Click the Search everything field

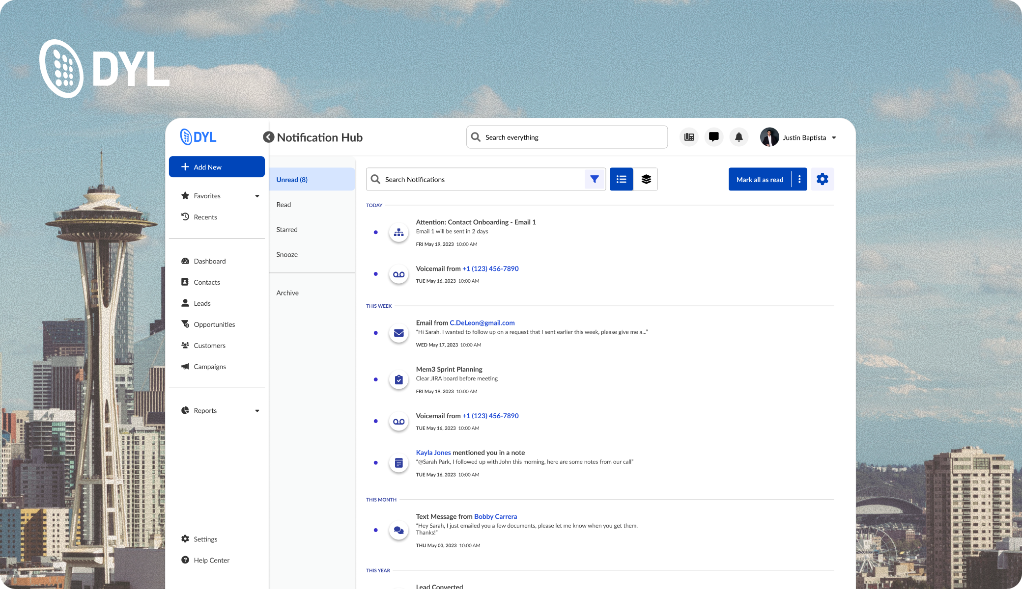click(567, 137)
